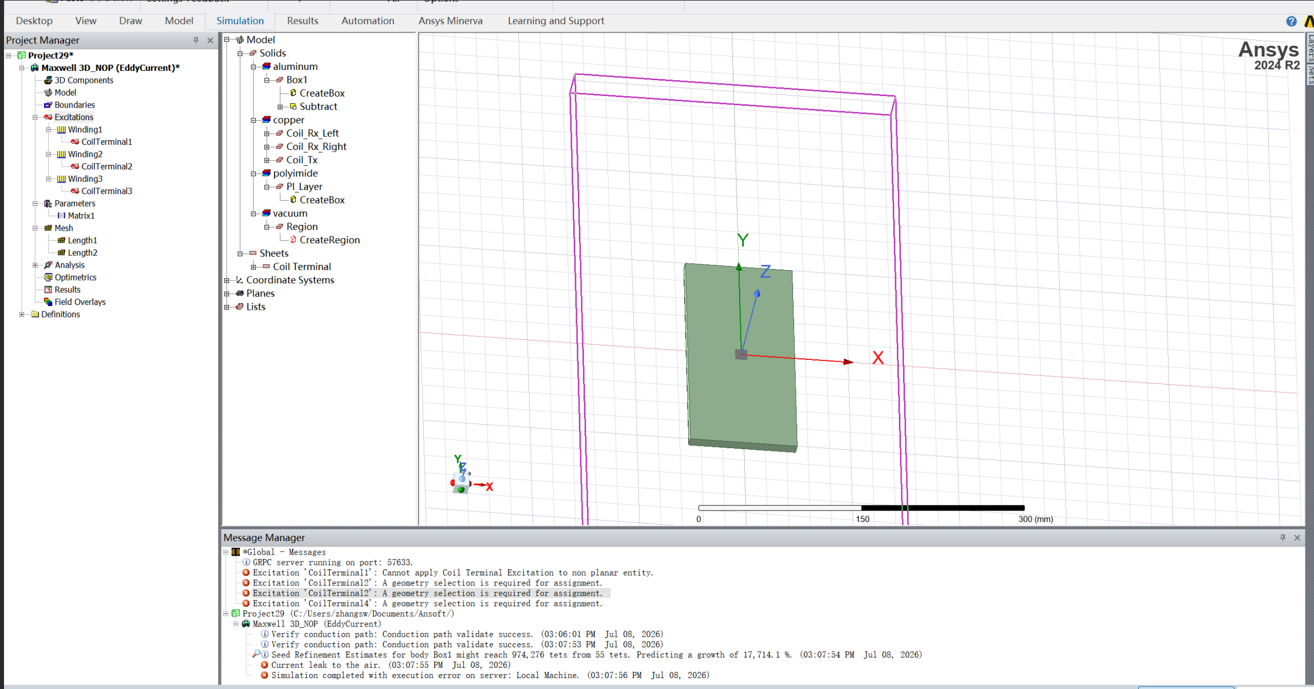This screenshot has width=1314, height=689.
Task: Collapse the Excitations tree node
Action: 35,117
